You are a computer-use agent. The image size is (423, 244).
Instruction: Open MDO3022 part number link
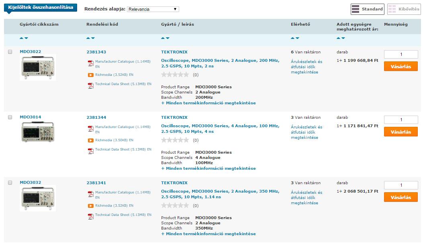(x=31, y=52)
